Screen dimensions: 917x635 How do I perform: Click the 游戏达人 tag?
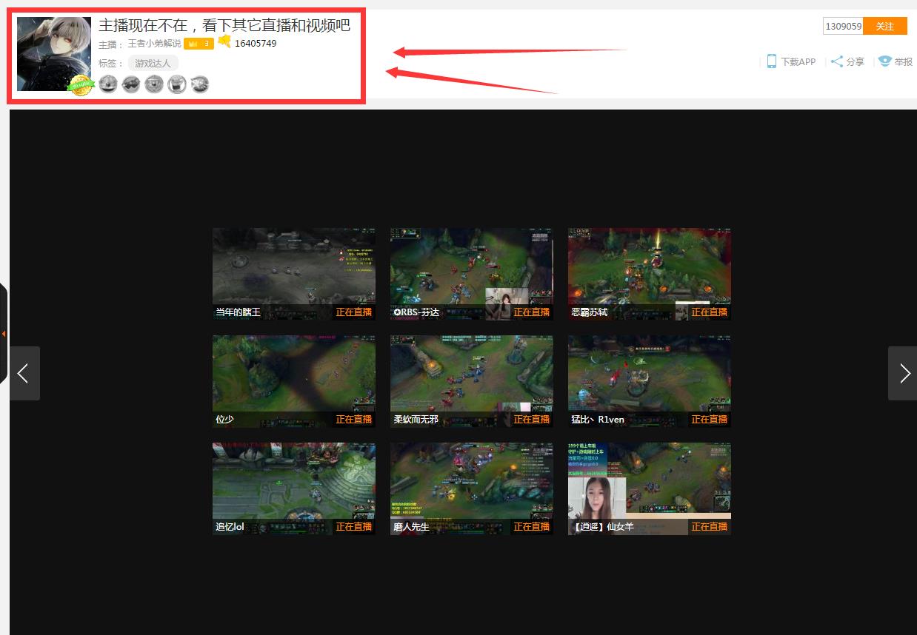(153, 64)
